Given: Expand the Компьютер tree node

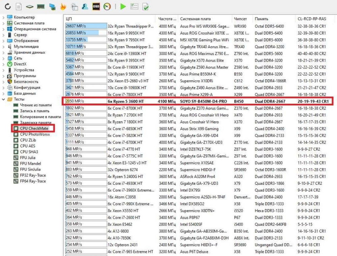Looking at the screenshot, I should pyautogui.click(x=3, y=18).
